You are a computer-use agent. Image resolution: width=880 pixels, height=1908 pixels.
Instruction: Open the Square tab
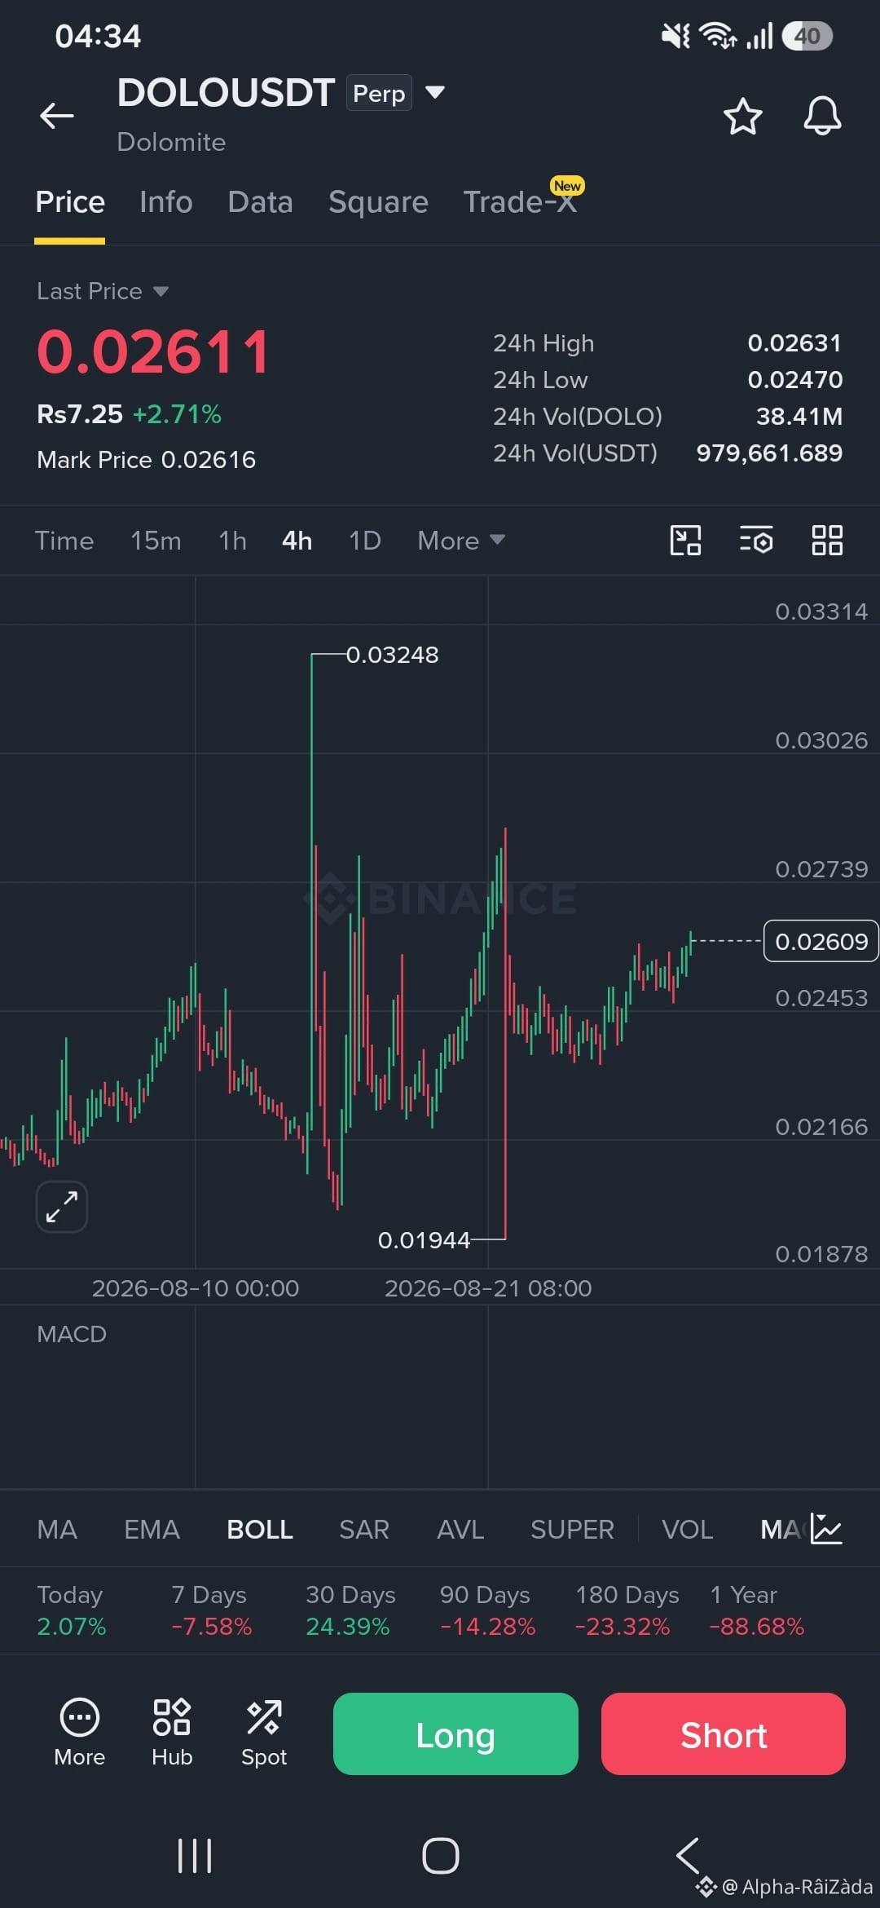378,201
